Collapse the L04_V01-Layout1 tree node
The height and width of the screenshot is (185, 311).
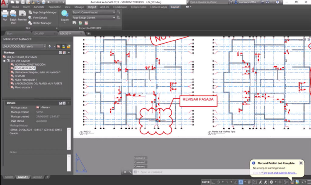coord(4,61)
